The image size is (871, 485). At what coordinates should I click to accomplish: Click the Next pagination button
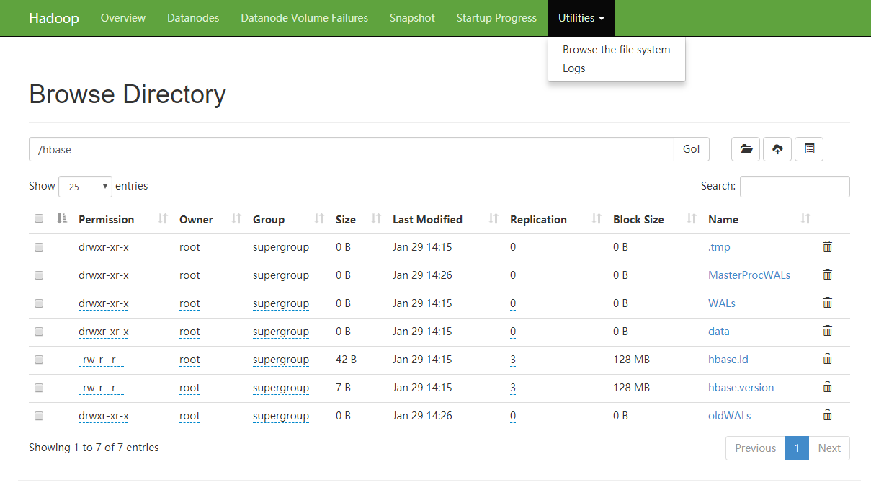[x=829, y=448]
